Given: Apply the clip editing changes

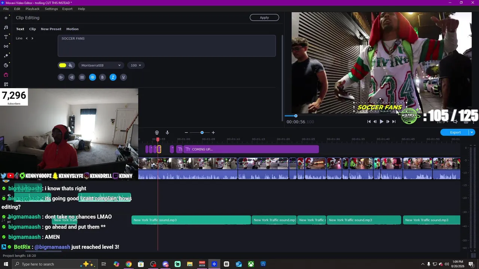Looking at the screenshot, I should point(264,18).
